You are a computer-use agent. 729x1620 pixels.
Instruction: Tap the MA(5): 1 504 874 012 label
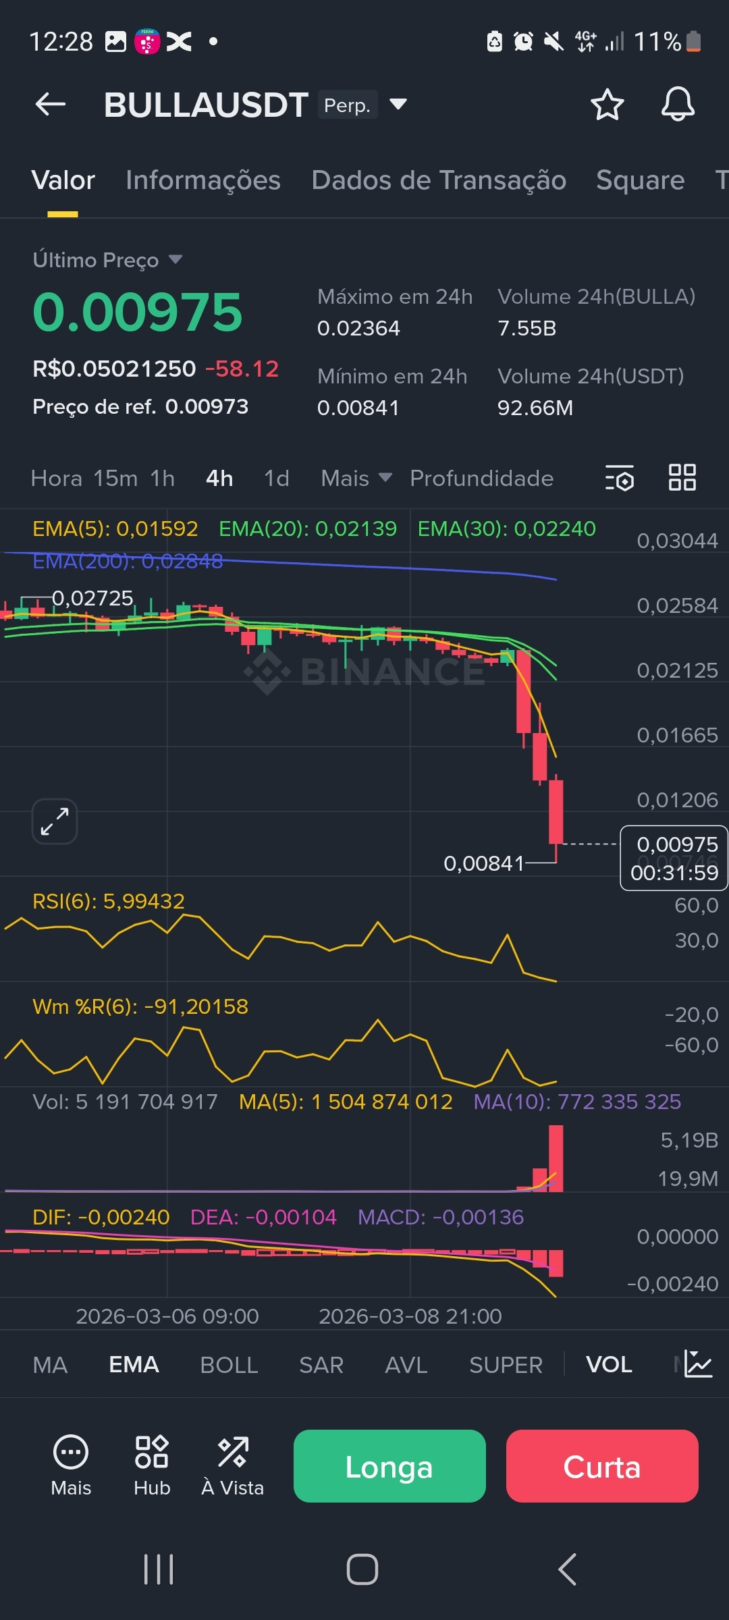click(x=346, y=1102)
